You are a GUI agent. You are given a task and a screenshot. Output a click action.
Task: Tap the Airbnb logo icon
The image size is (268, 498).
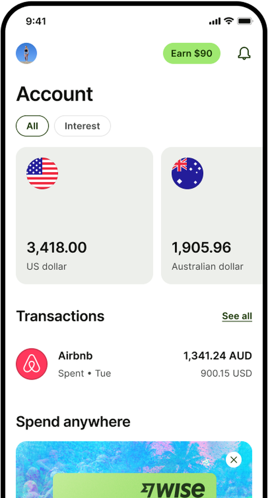point(32,364)
